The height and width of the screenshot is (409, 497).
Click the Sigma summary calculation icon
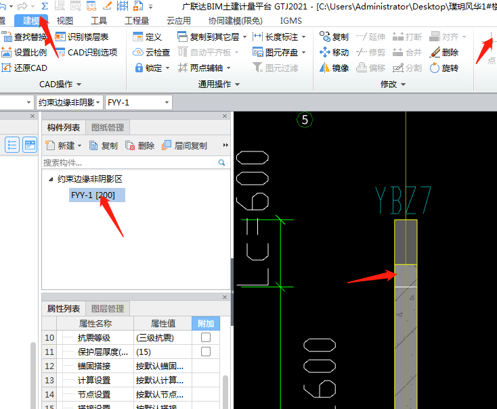(45, 6)
